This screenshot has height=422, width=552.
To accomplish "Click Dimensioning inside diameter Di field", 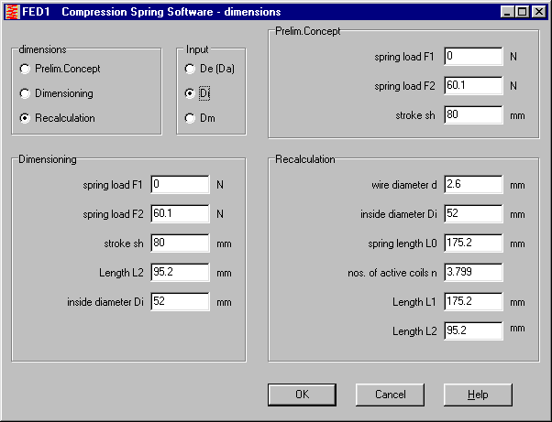I will point(181,301).
